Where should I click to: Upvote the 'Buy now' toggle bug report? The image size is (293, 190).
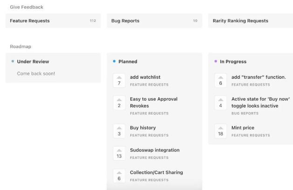[220, 103]
